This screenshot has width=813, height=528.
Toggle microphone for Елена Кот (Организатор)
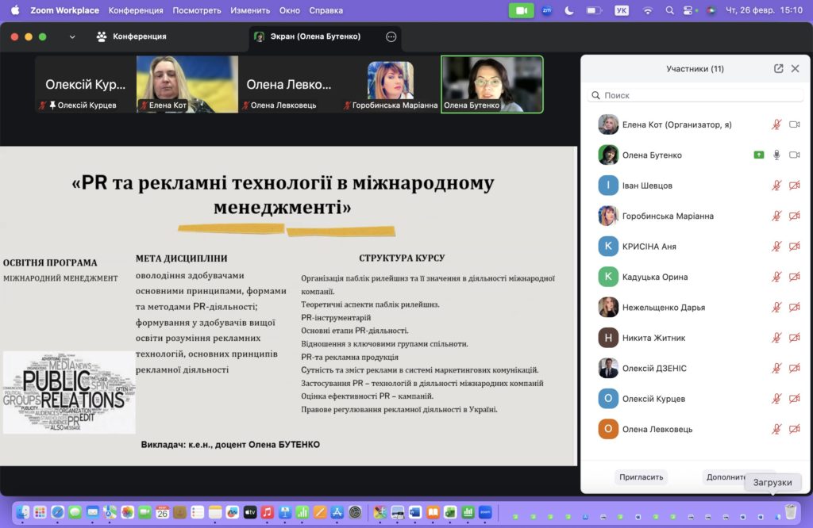(x=776, y=124)
